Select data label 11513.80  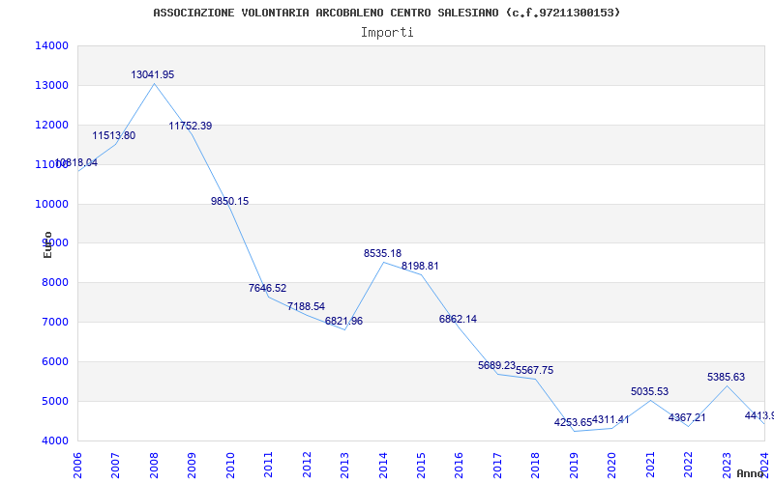pyautogui.click(x=114, y=135)
